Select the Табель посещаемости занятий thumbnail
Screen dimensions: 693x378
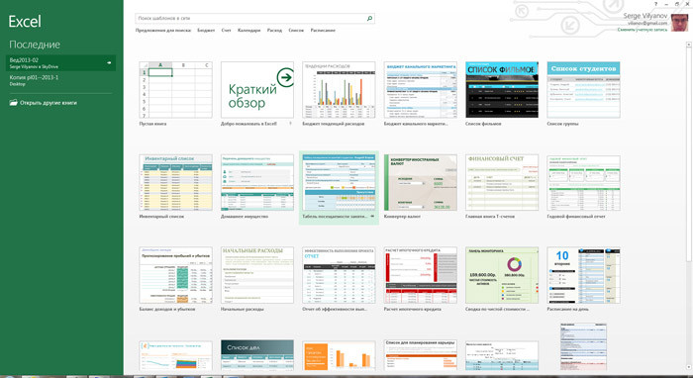(339, 182)
